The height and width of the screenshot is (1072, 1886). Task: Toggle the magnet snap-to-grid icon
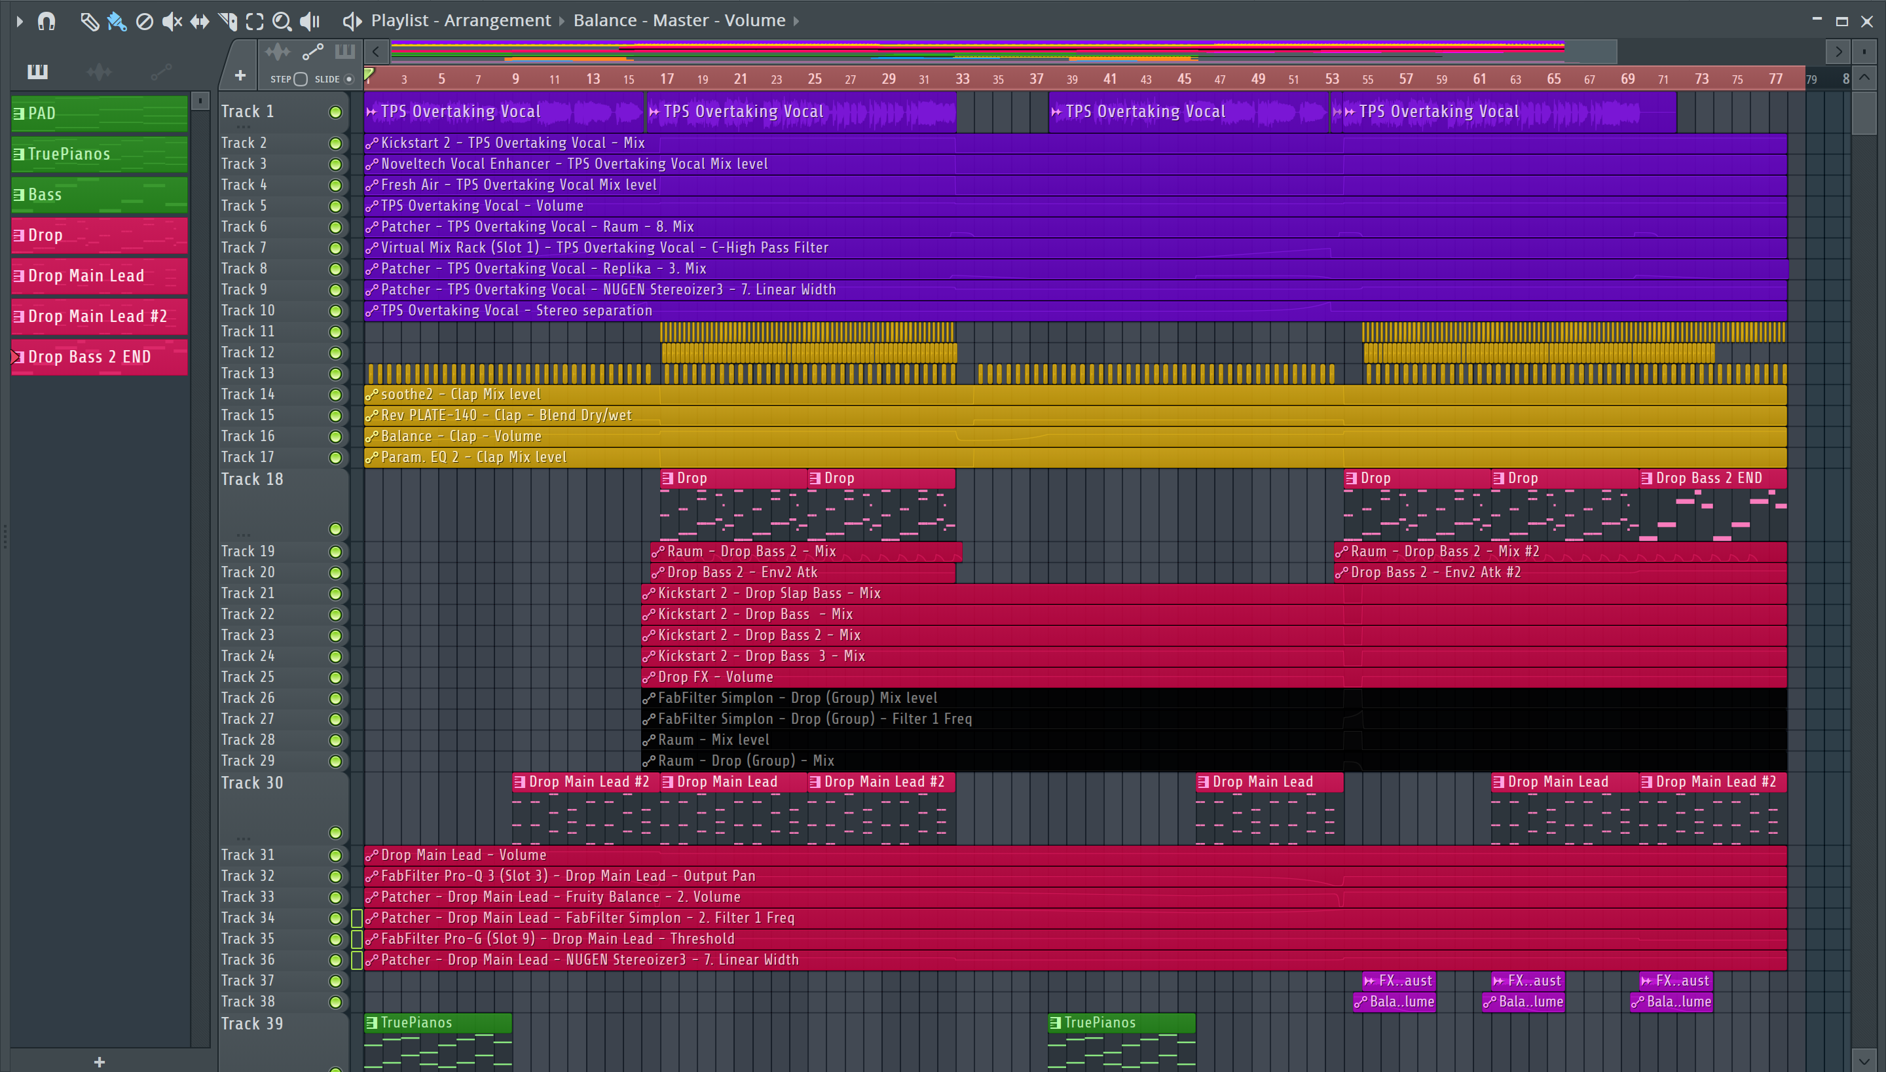pyautogui.click(x=46, y=21)
